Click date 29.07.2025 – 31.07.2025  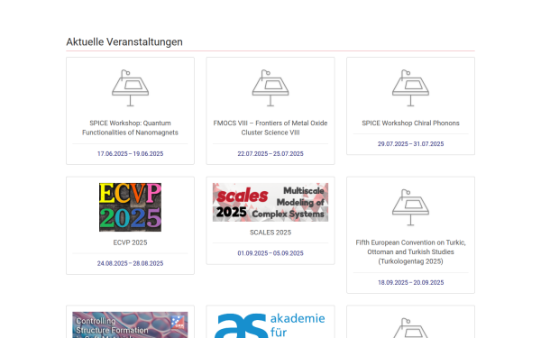click(410, 144)
